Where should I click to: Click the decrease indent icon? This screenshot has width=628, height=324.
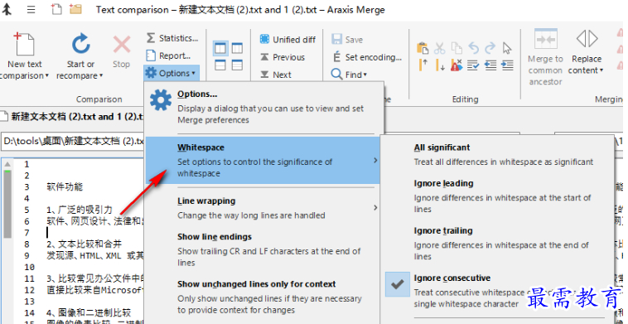click(490, 65)
